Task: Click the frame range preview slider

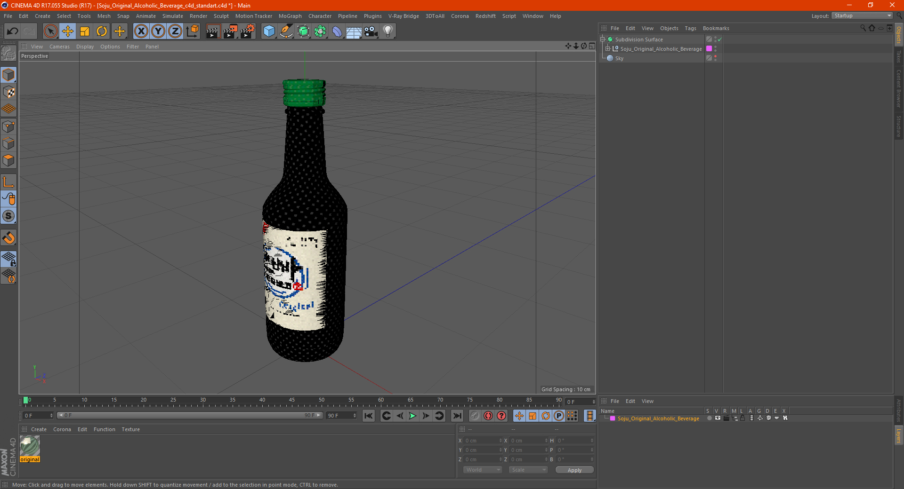Action: pyautogui.click(x=190, y=415)
